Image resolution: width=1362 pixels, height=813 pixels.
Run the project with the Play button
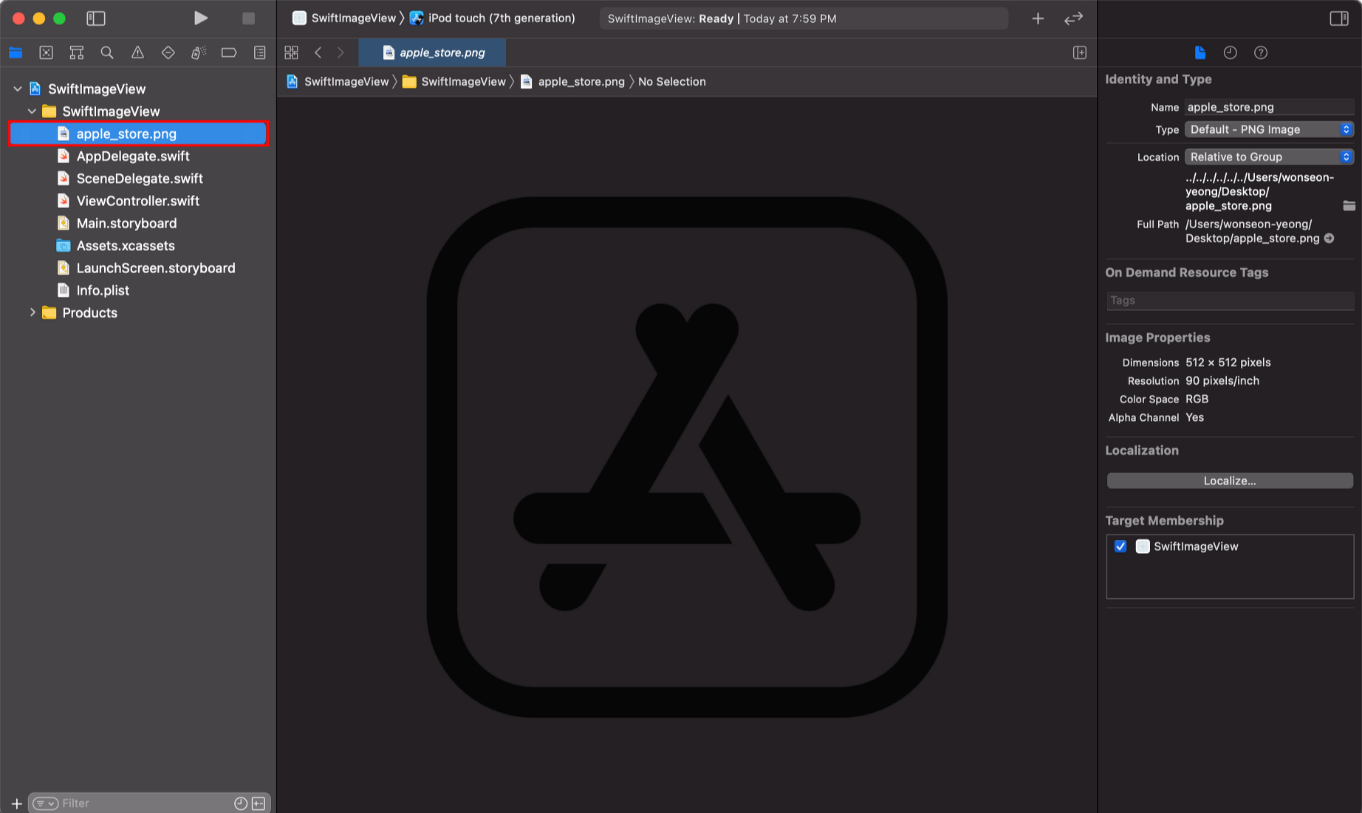tap(200, 18)
